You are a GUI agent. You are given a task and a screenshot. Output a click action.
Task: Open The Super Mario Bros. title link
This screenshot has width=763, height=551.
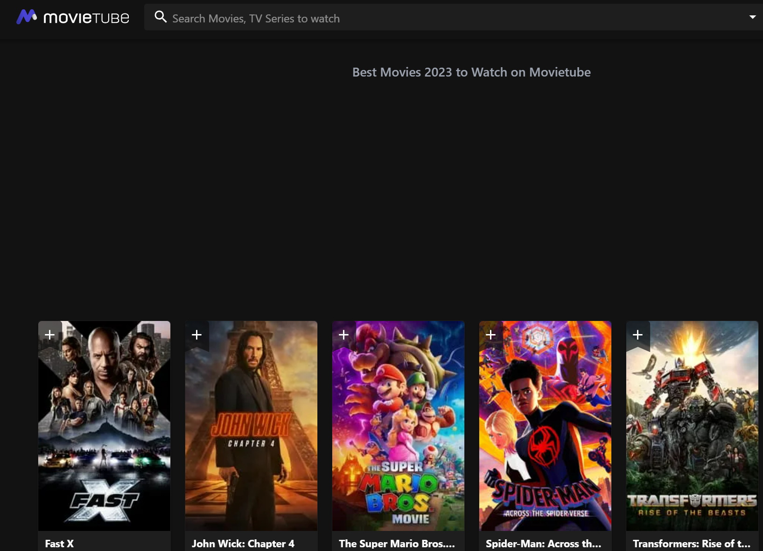397,544
